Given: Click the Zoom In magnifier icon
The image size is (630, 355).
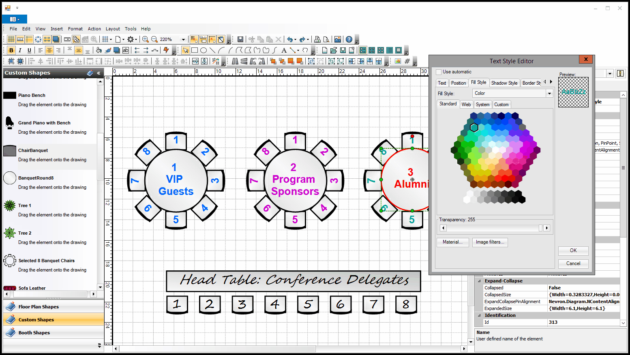Looking at the screenshot, I should point(145,39).
